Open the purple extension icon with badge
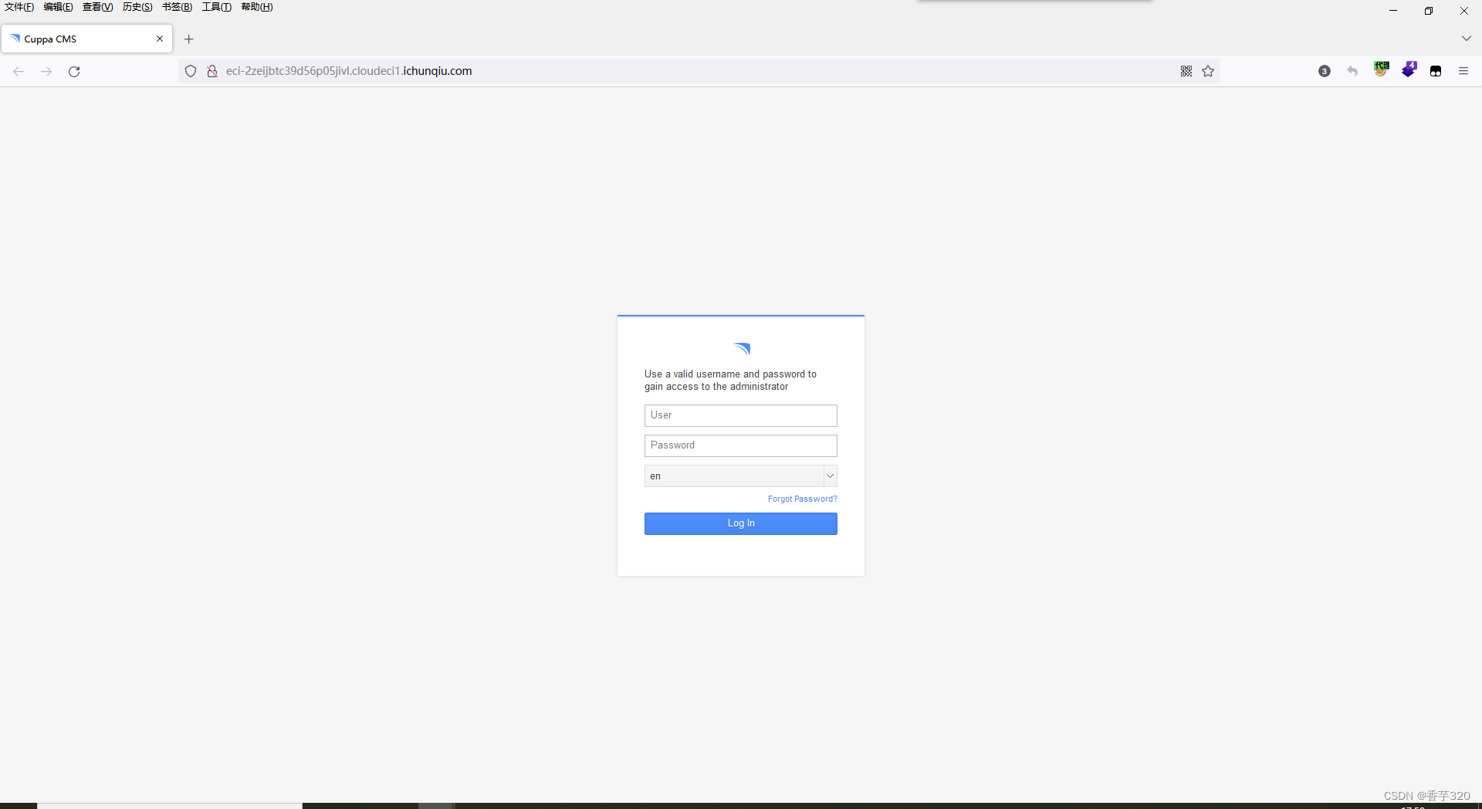 point(1409,69)
